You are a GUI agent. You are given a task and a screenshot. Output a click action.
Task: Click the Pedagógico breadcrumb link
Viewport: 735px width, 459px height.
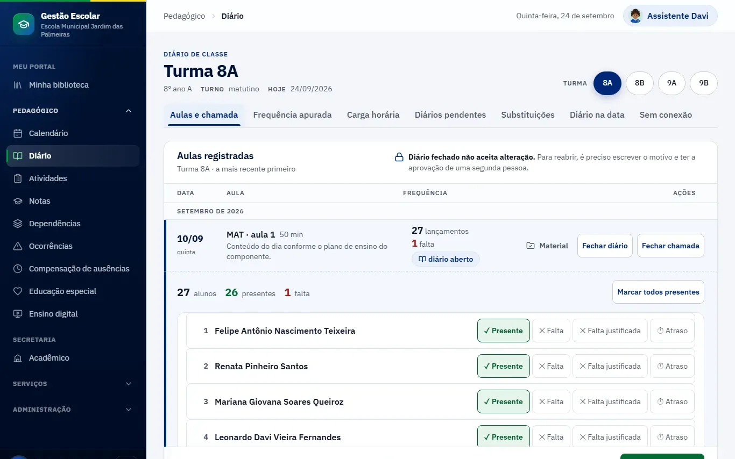[x=185, y=16]
